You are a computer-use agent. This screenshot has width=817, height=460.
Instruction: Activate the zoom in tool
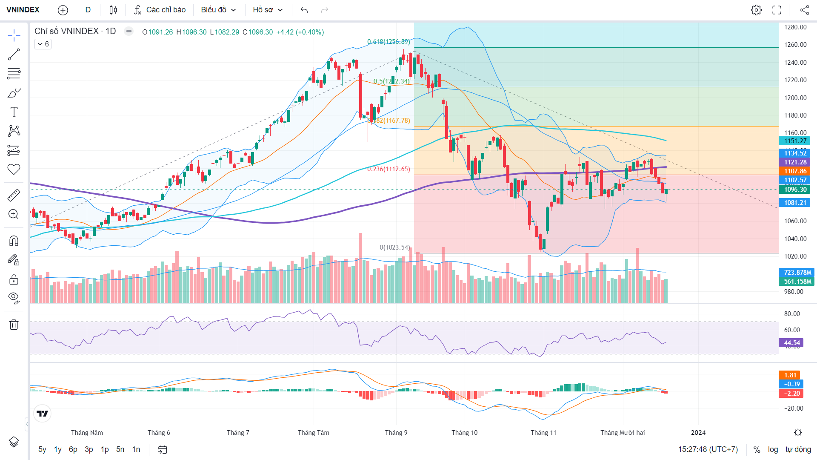pyautogui.click(x=14, y=214)
